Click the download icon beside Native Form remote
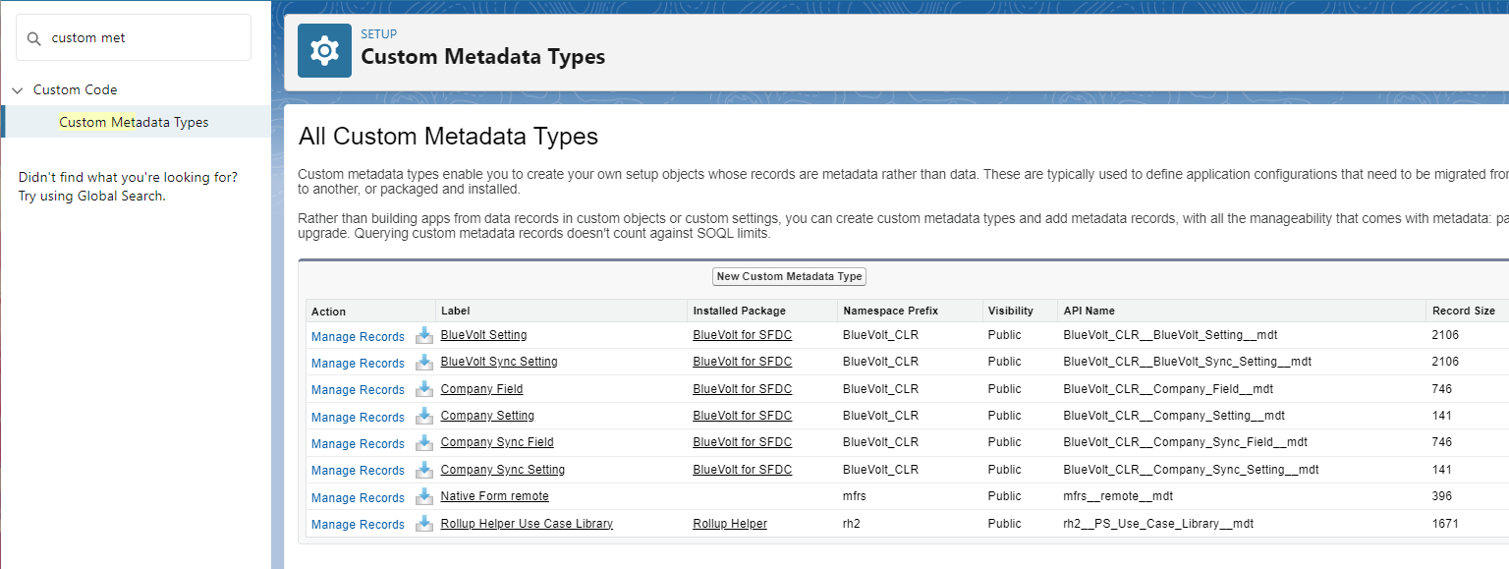 point(423,497)
